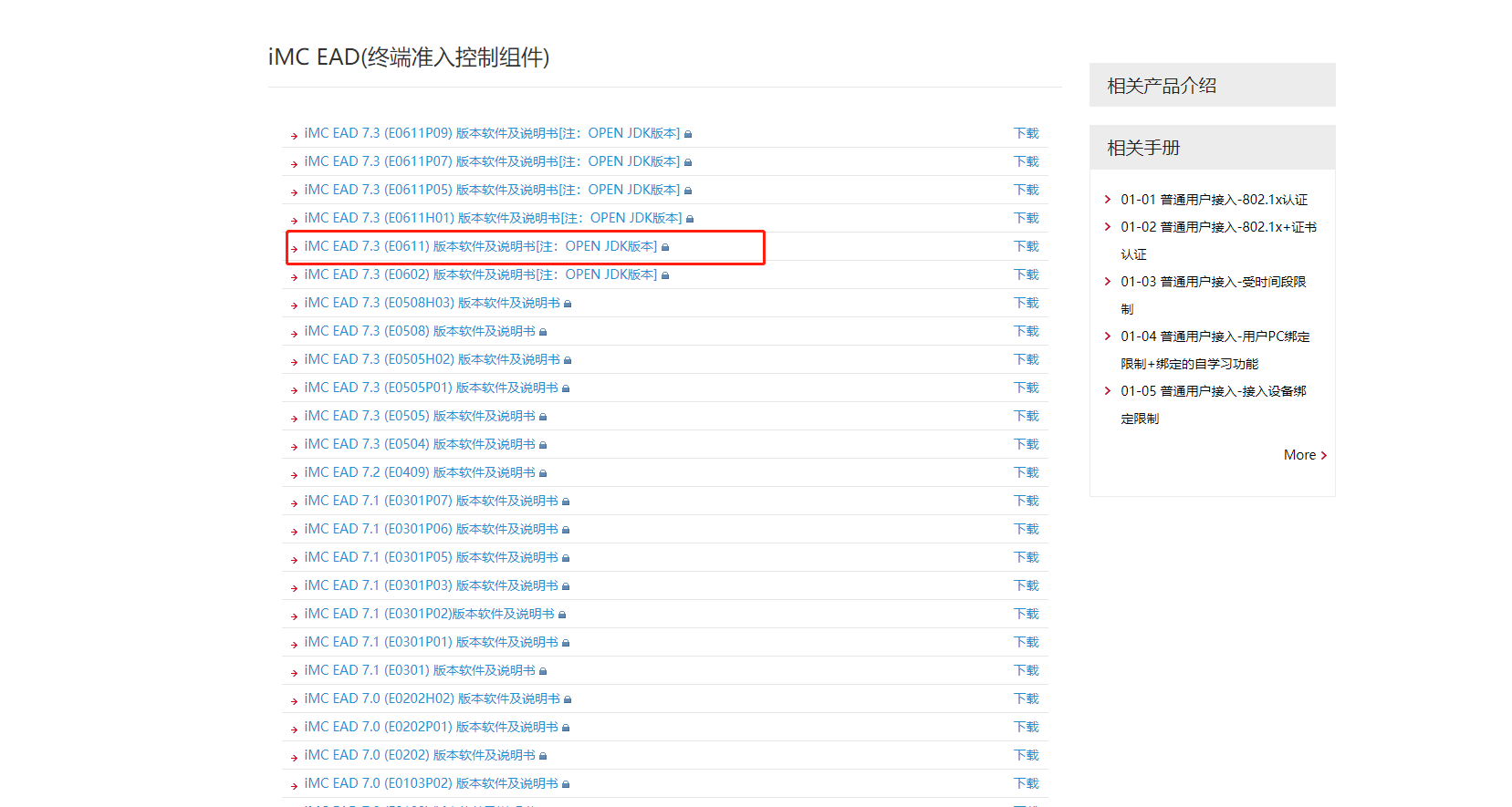
Task: Download the iMC EAD 7.3 (E0505) package
Action: pos(1027,416)
